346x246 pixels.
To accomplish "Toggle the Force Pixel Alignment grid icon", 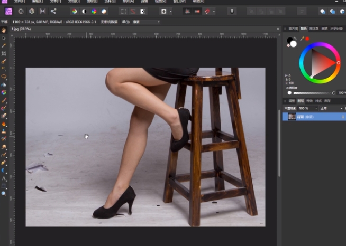I will point(187,12).
